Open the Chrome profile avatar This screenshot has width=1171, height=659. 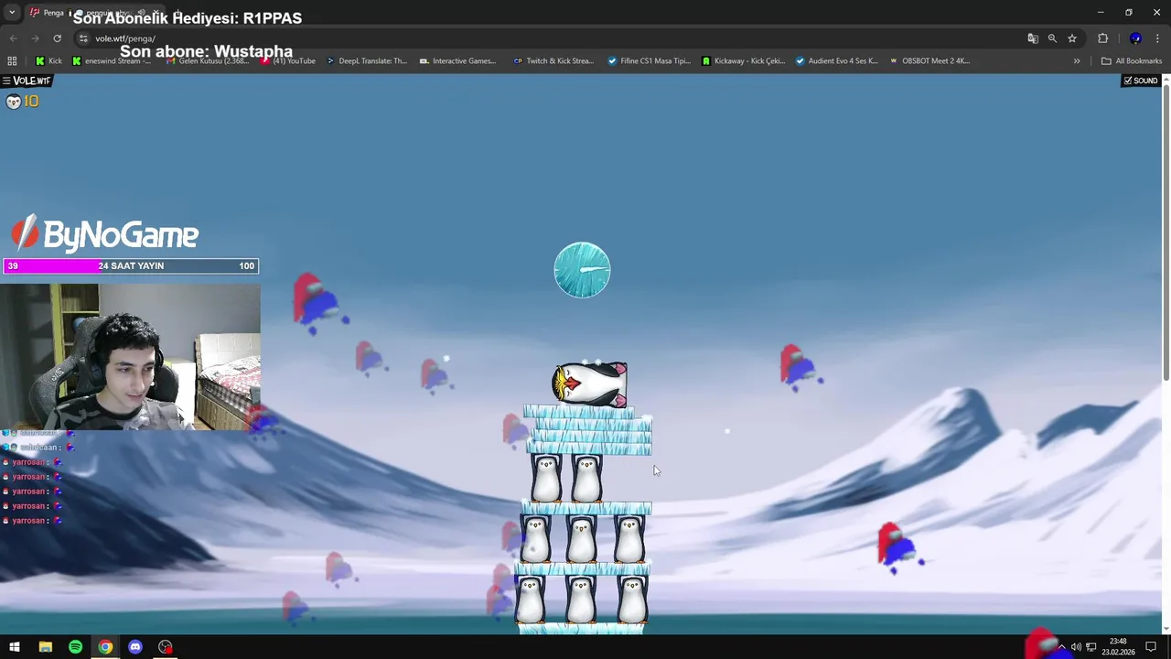tap(1135, 38)
